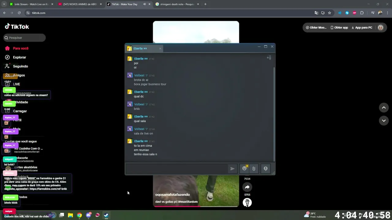Open the TikTok LIVE section

point(13,84)
